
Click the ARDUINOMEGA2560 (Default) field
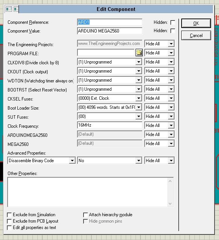109,134
